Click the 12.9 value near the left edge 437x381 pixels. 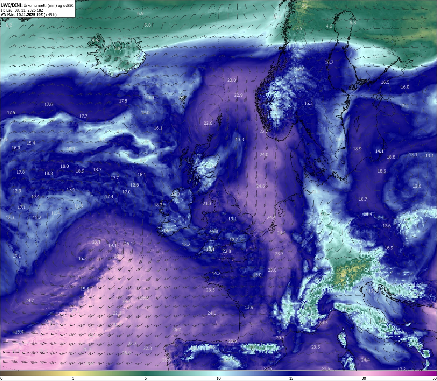[17, 191]
